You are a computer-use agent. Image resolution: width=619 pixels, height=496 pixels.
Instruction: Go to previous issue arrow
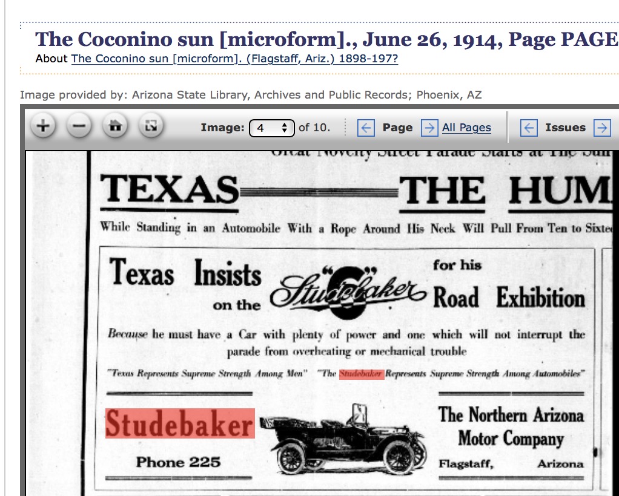tap(529, 128)
